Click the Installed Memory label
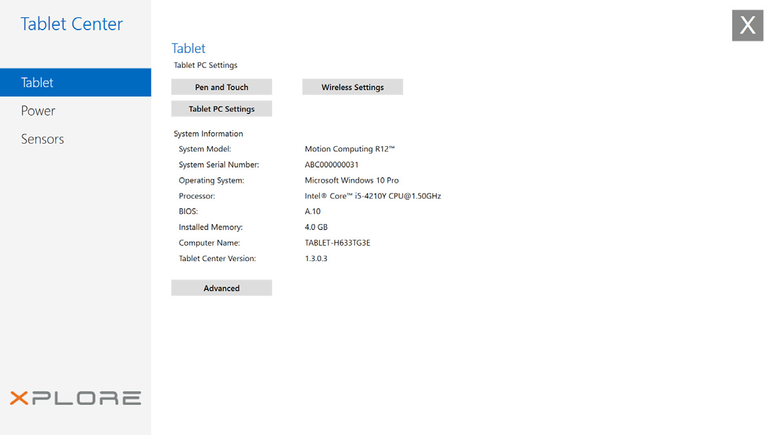774x435 pixels. pos(210,227)
